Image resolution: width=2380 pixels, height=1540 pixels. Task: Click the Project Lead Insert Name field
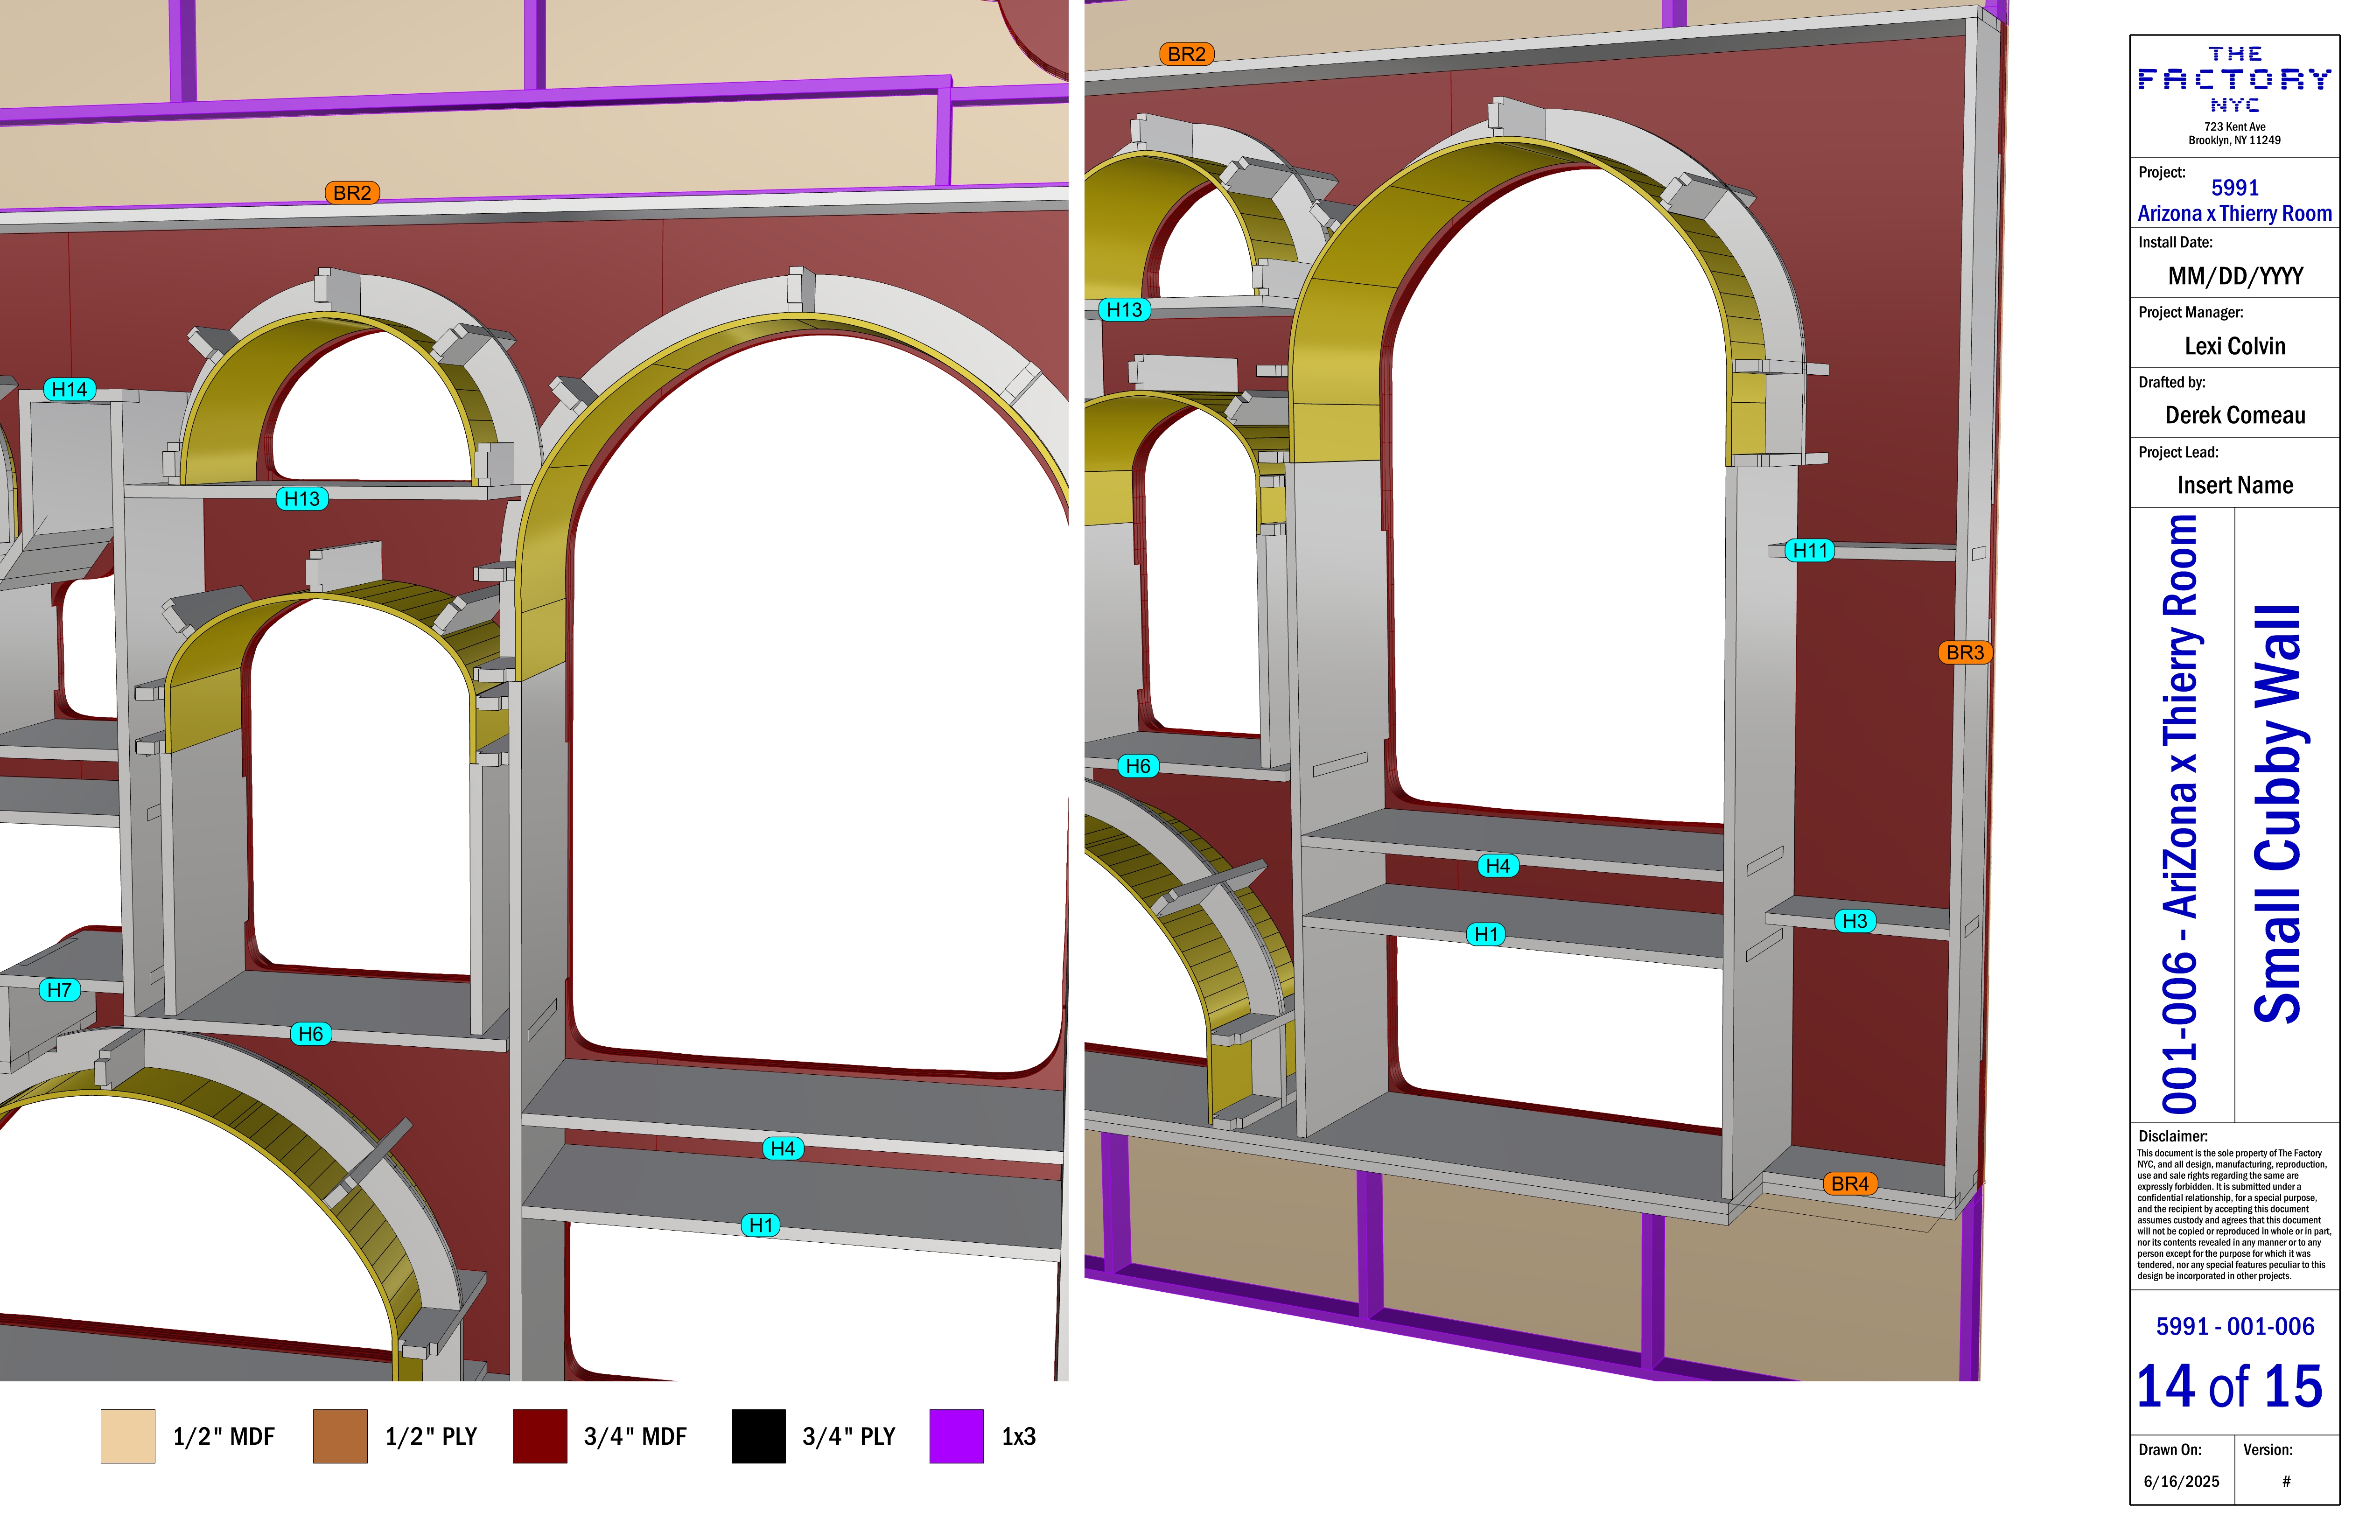coord(2234,486)
